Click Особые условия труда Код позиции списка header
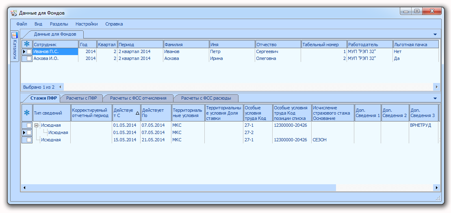 [292, 113]
